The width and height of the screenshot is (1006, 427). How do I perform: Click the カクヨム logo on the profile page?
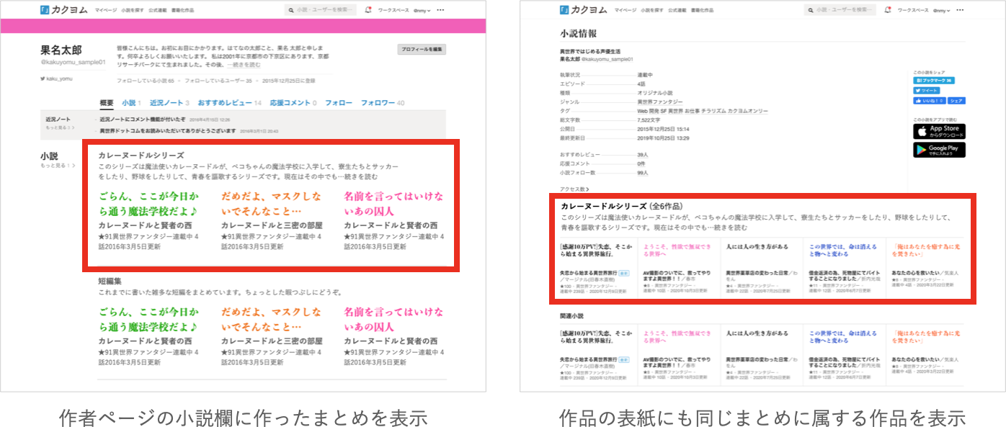[x=65, y=11]
